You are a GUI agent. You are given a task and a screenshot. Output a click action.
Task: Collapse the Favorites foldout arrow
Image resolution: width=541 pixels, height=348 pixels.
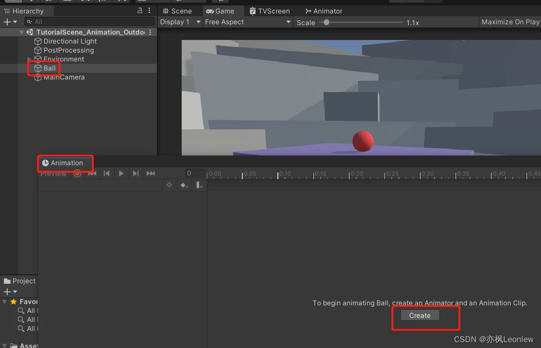point(5,302)
